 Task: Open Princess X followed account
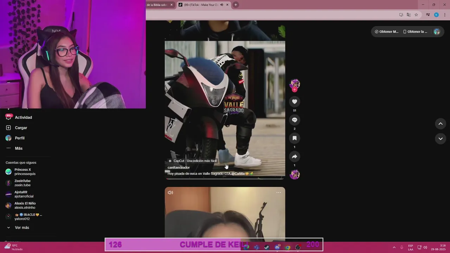[25, 172]
